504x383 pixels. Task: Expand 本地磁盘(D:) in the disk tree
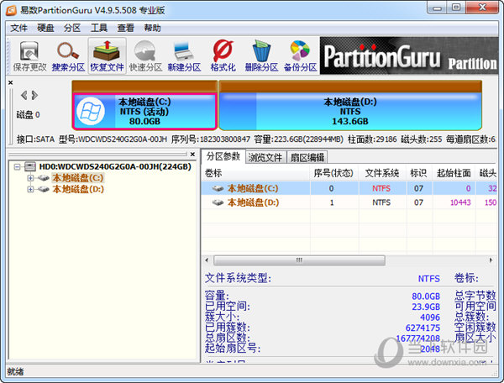(x=30, y=190)
